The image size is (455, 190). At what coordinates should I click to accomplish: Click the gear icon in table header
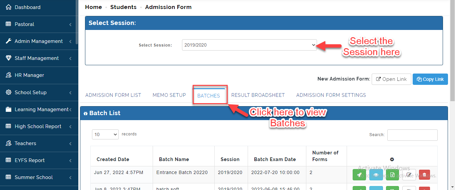[392, 159]
